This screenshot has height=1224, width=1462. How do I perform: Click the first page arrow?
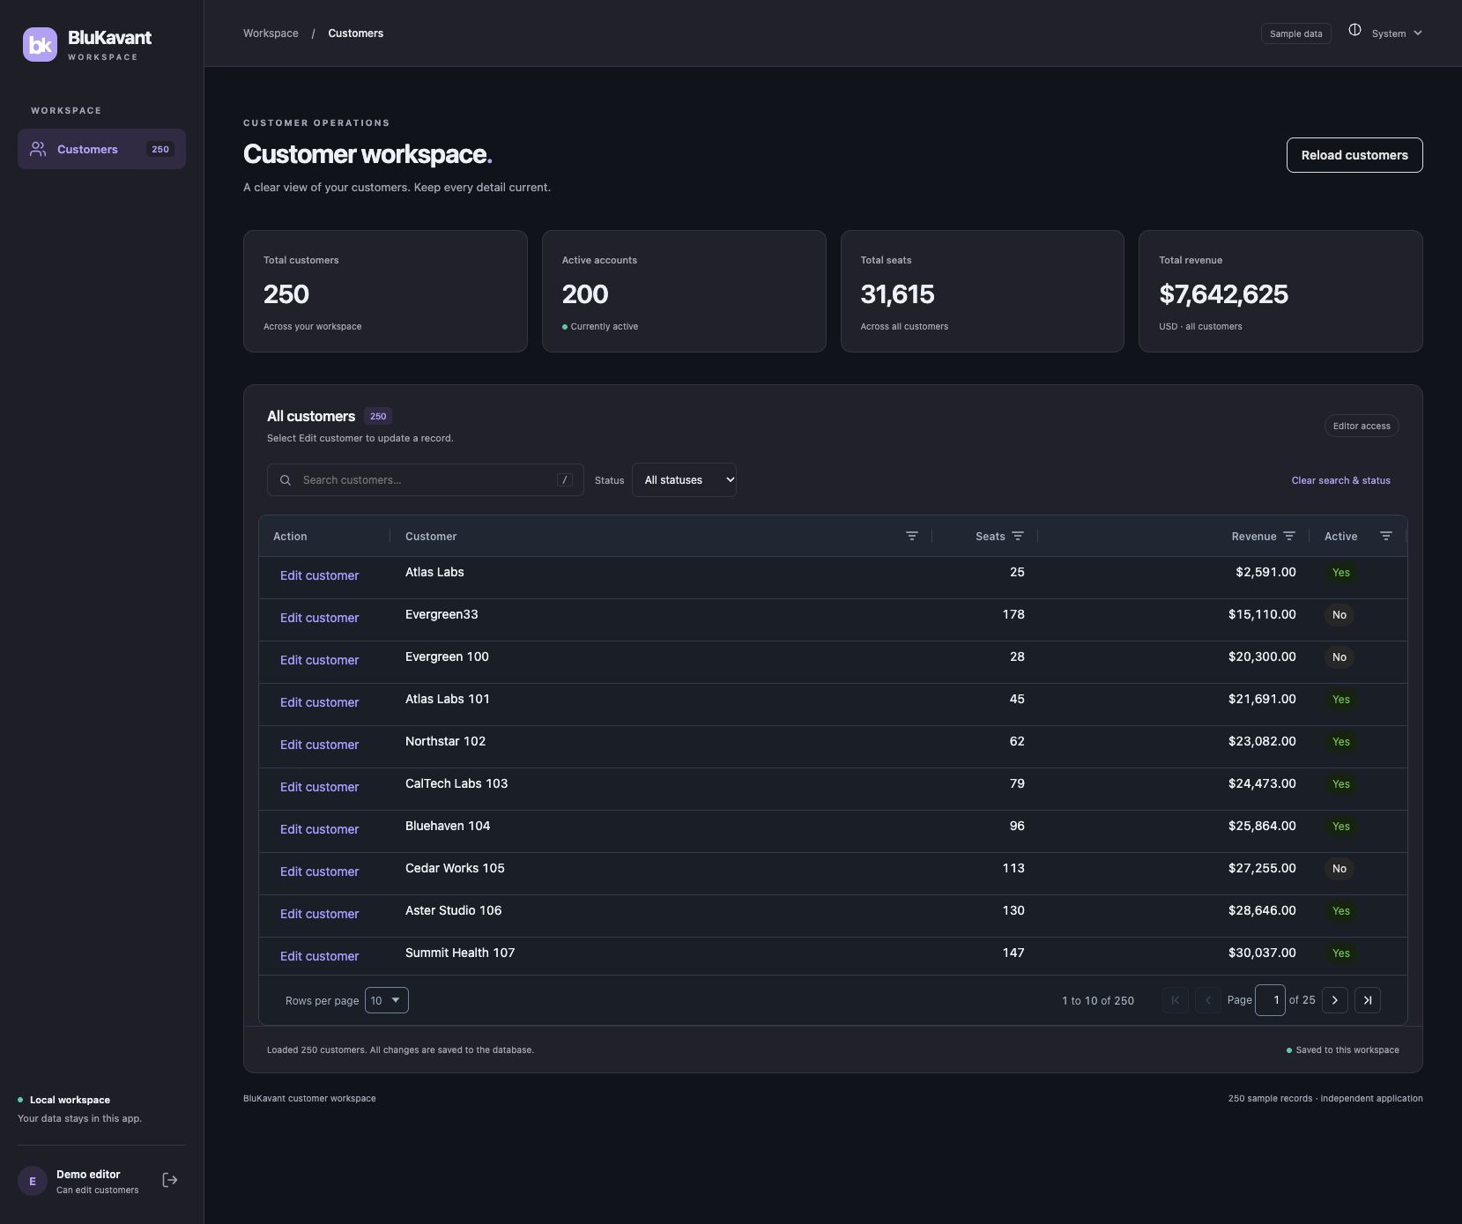pyautogui.click(x=1176, y=1000)
